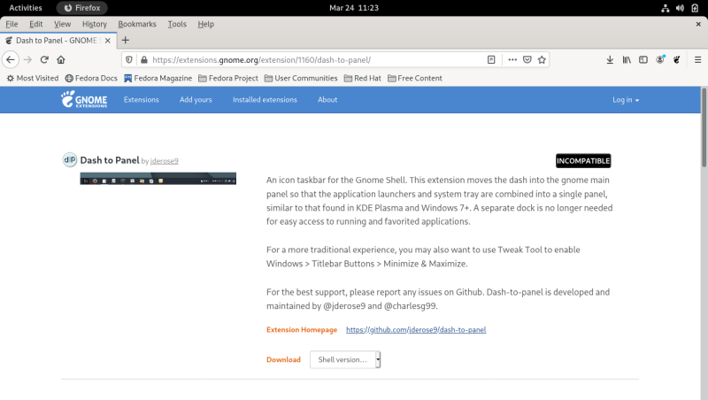708x400 pixels.
Task: Click the page vertical scrollbar
Action: click(x=704, y=127)
